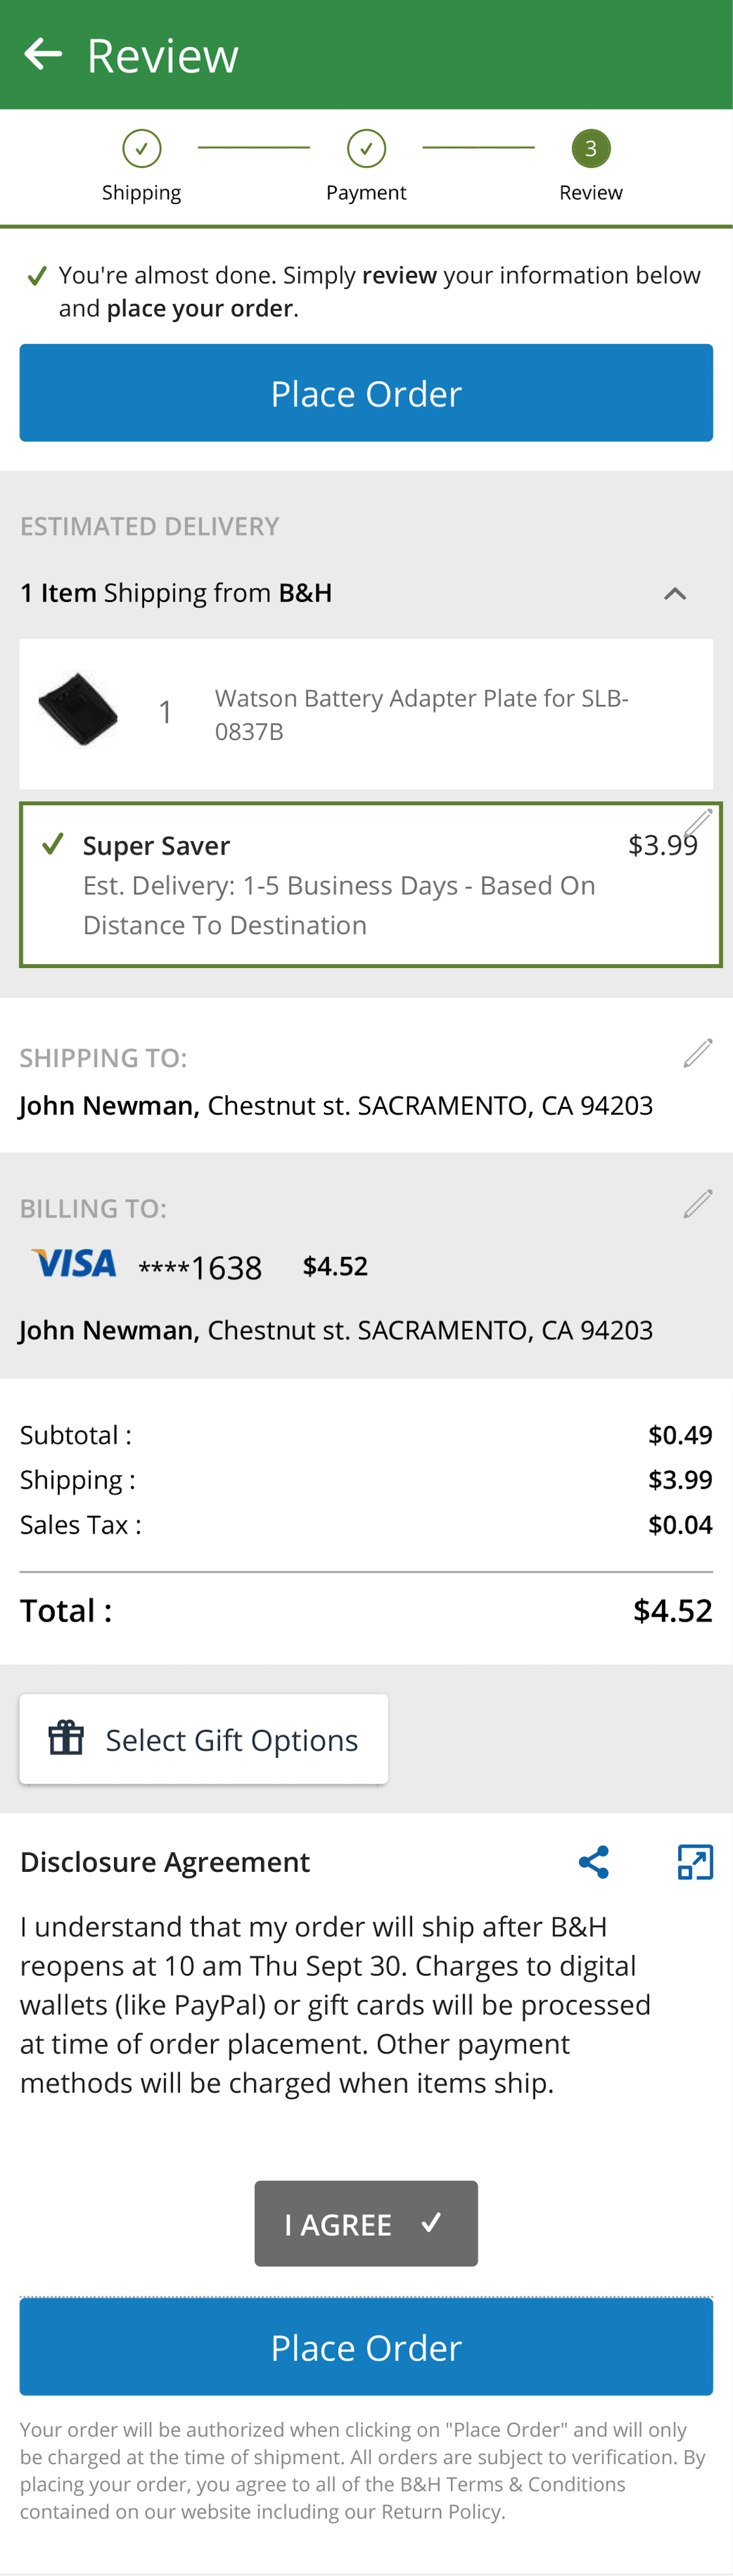Click the chevron above the Super Saver box
This screenshot has height=2576, width=733.
(x=675, y=592)
